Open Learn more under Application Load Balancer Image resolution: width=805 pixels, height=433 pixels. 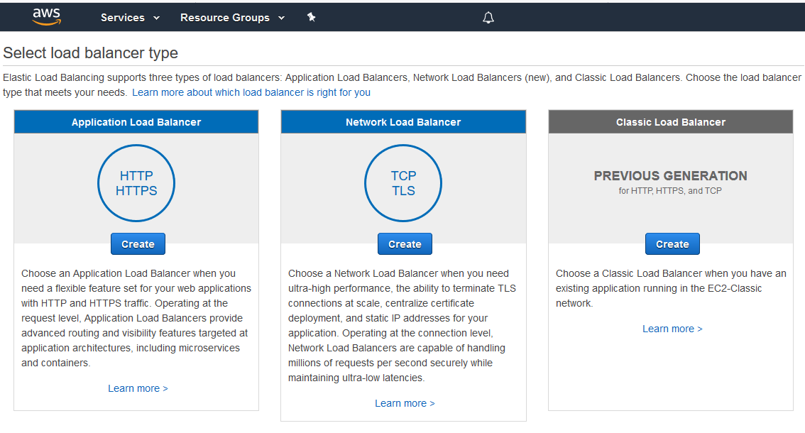pyautogui.click(x=138, y=388)
